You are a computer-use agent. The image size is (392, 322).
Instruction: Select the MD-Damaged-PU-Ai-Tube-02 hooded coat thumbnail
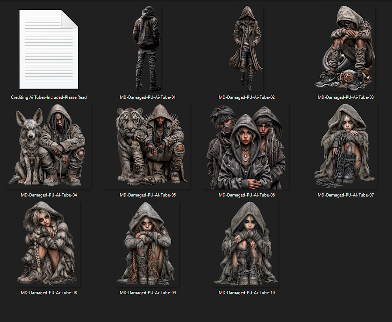[x=246, y=49]
